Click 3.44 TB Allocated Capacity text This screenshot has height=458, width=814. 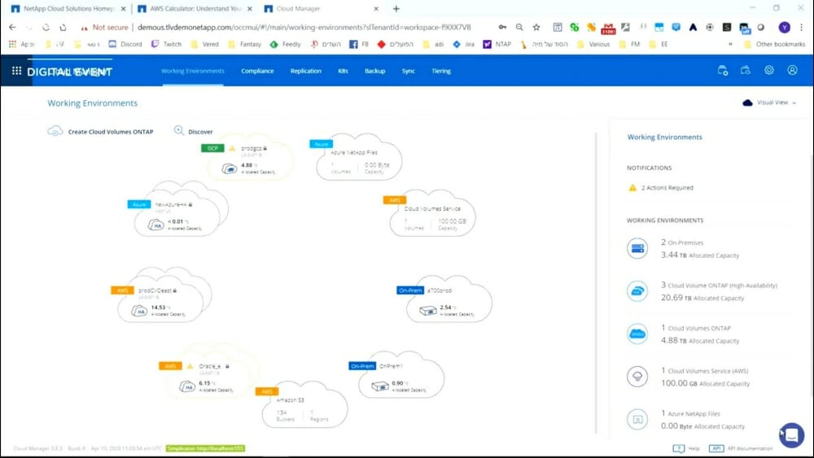pyautogui.click(x=700, y=255)
